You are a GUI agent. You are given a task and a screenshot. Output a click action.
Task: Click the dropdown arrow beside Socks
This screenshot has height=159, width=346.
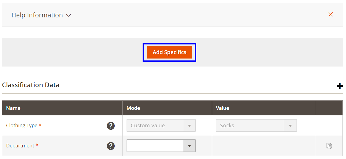(290, 125)
